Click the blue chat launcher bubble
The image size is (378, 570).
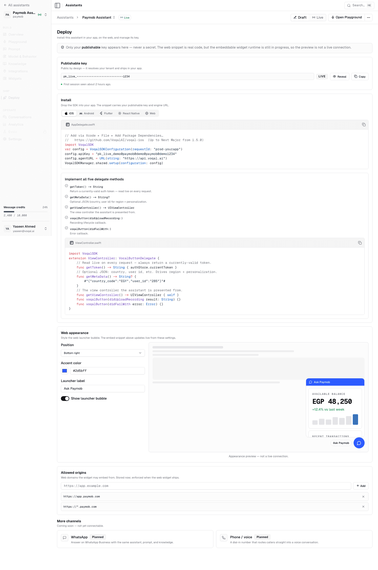[x=359, y=443]
